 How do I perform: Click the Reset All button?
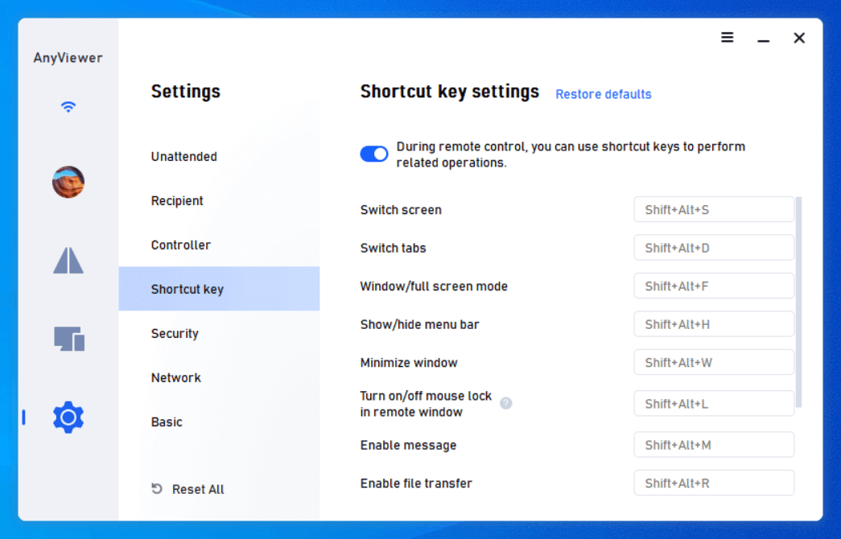point(188,489)
